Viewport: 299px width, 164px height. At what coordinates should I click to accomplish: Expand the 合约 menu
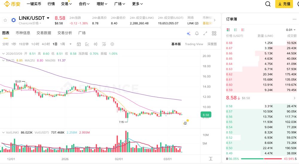(84, 4)
